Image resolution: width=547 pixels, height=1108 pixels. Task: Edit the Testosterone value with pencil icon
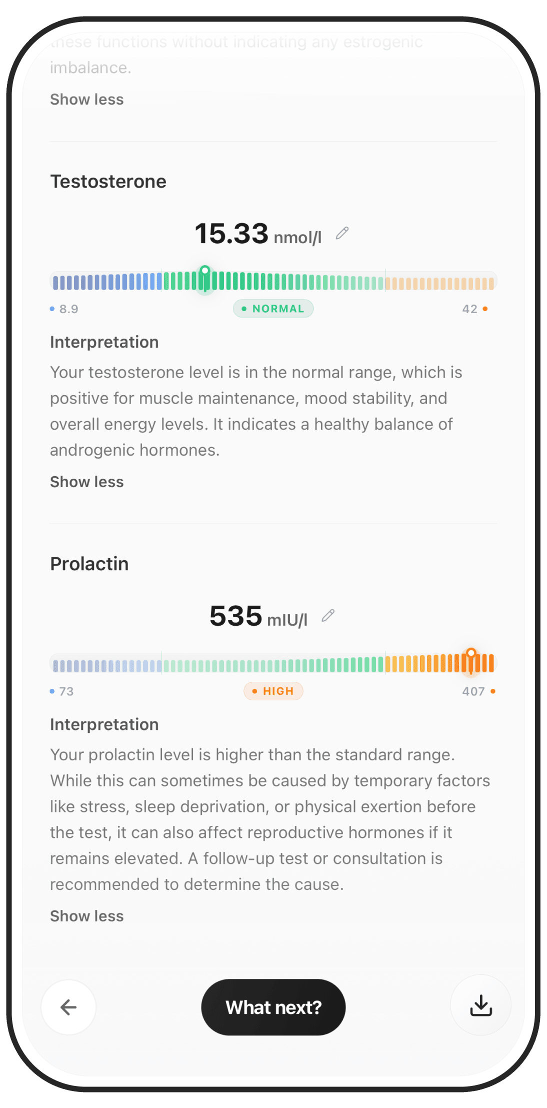tap(342, 233)
